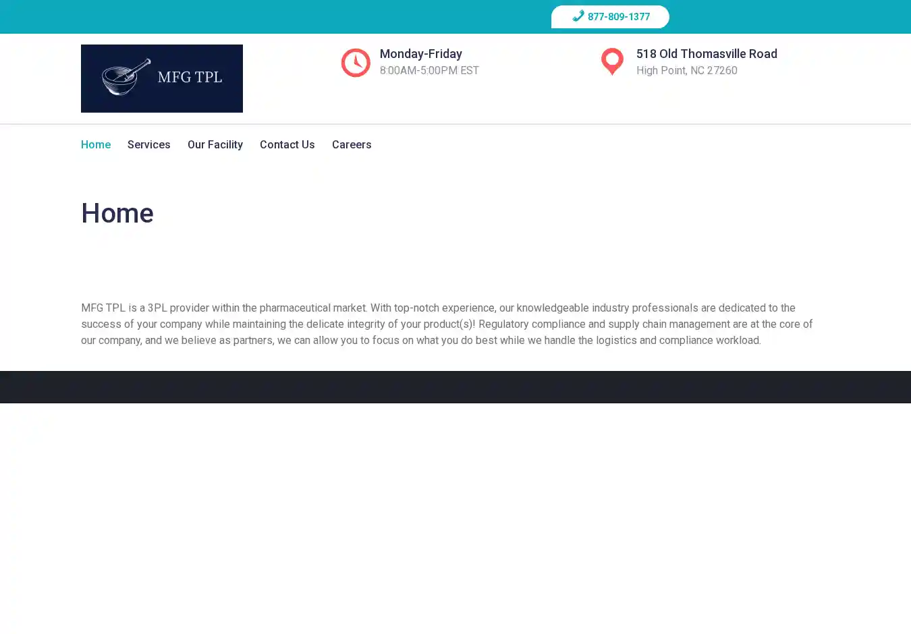The height and width of the screenshot is (634, 911).
Task: Go to the Home menu item
Action: [x=96, y=145]
